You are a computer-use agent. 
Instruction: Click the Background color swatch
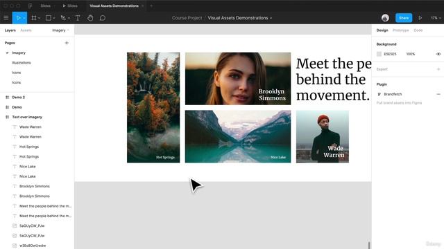379,54
